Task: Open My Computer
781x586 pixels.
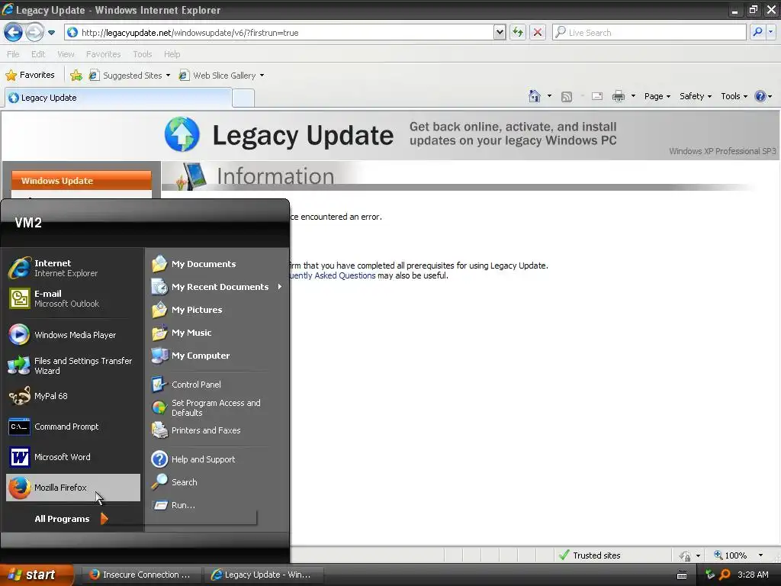Action: click(x=217, y=356)
